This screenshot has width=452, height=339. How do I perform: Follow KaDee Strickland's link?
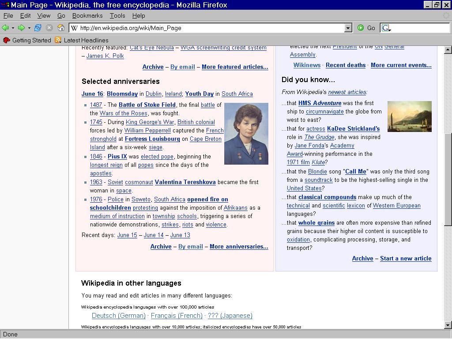click(353, 128)
